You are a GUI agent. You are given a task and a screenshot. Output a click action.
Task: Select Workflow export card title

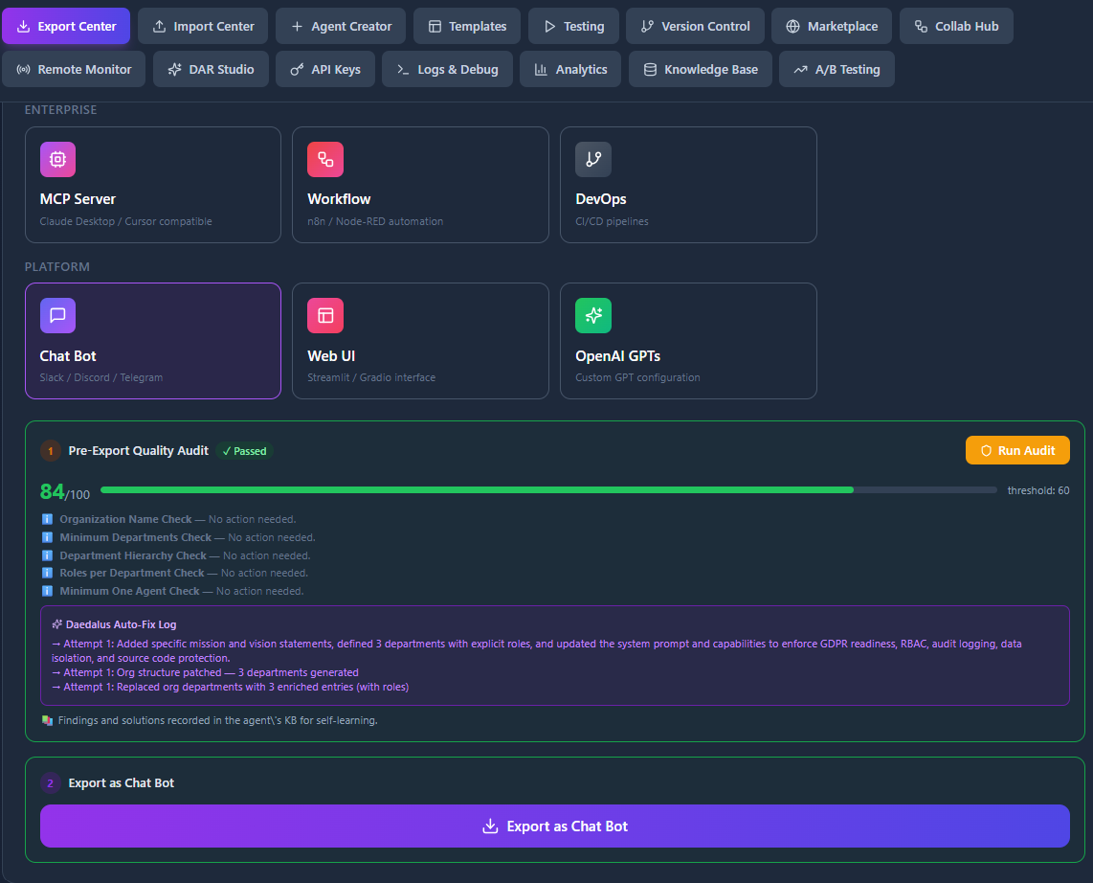(x=339, y=199)
